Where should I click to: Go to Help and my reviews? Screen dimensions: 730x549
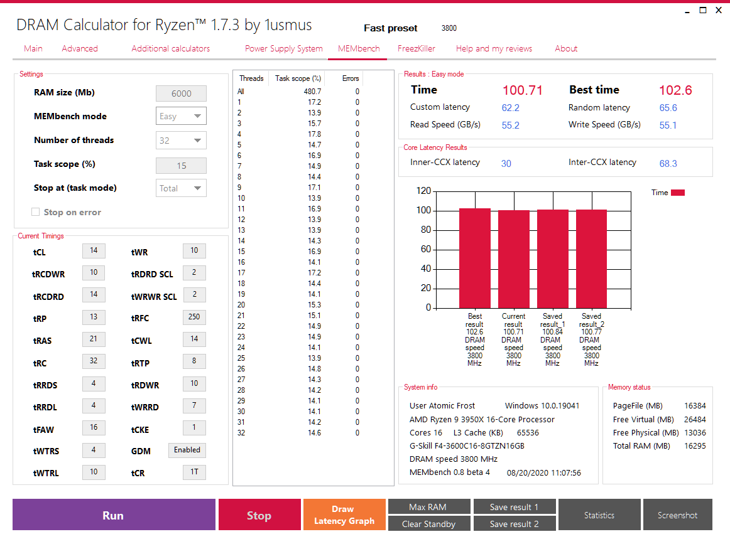pyautogui.click(x=494, y=48)
